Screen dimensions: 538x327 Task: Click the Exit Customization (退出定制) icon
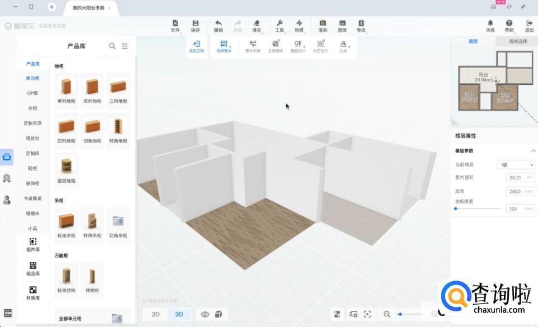pyautogui.click(x=196, y=44)
